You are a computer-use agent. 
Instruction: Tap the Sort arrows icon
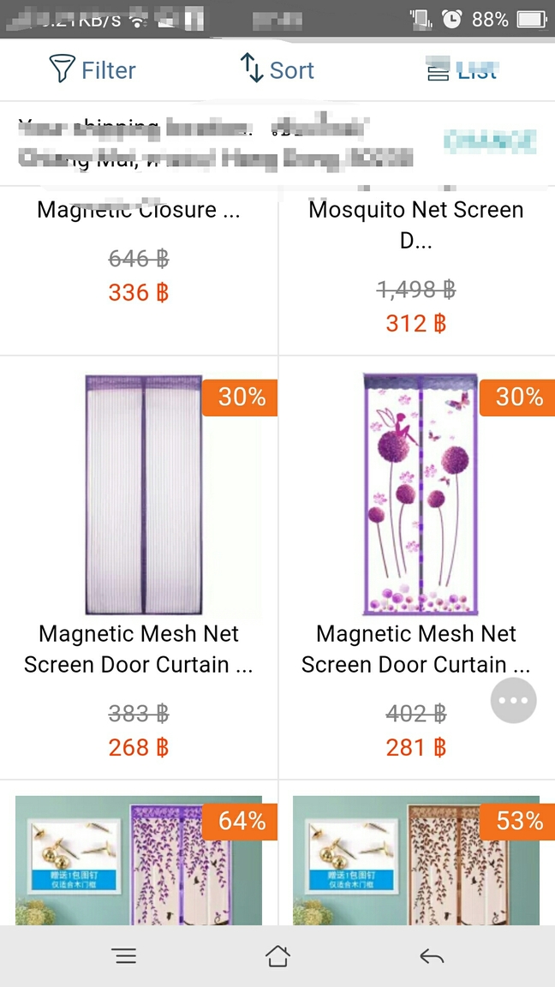252,68
